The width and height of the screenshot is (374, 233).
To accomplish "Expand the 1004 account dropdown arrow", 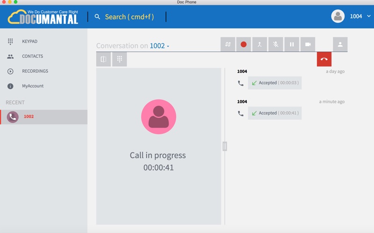I will coord(369,16).
